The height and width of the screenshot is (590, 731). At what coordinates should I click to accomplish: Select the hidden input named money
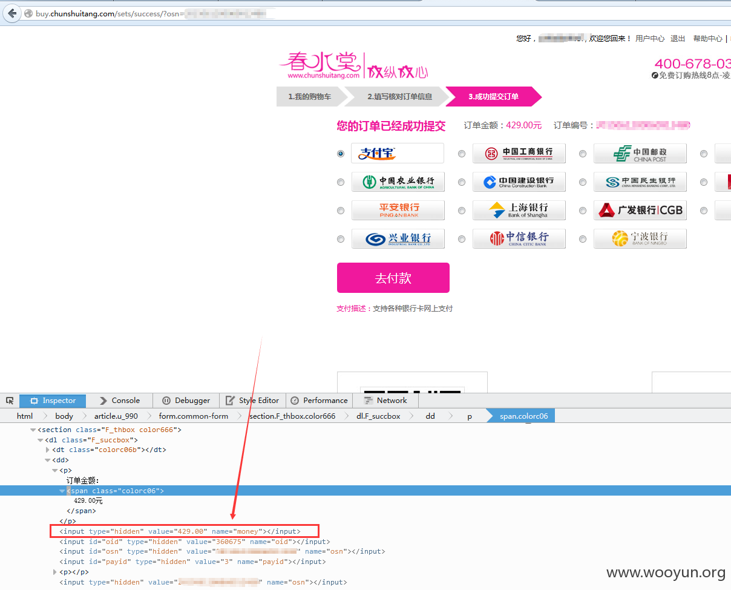coord(180,532)
